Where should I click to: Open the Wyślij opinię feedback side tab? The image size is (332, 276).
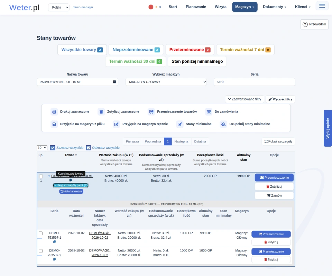pyautogui.click(x=328, y=128)
